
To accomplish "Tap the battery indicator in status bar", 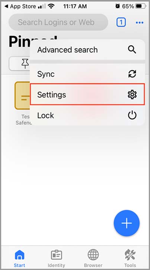I will click(141, 6).
